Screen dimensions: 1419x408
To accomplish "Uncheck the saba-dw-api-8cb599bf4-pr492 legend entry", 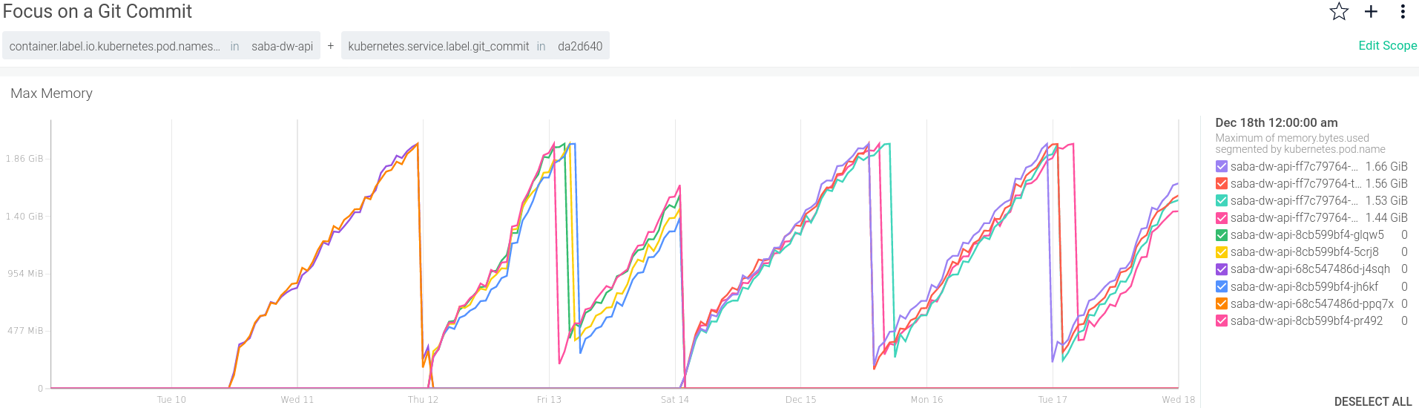I will [x=1222, y=321].
